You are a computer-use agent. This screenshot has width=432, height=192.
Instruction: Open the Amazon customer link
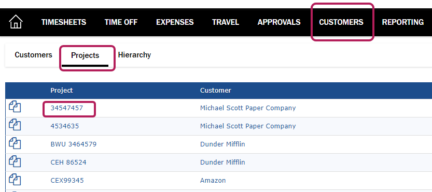[x=213, y=181]
